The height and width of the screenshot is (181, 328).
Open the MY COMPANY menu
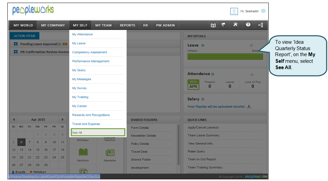53,25
